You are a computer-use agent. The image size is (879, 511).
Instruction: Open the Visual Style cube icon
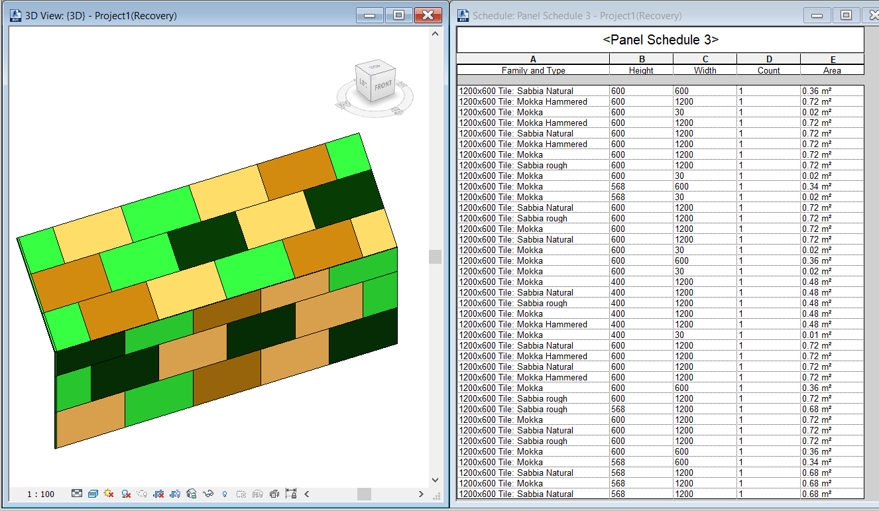point(93,494)
